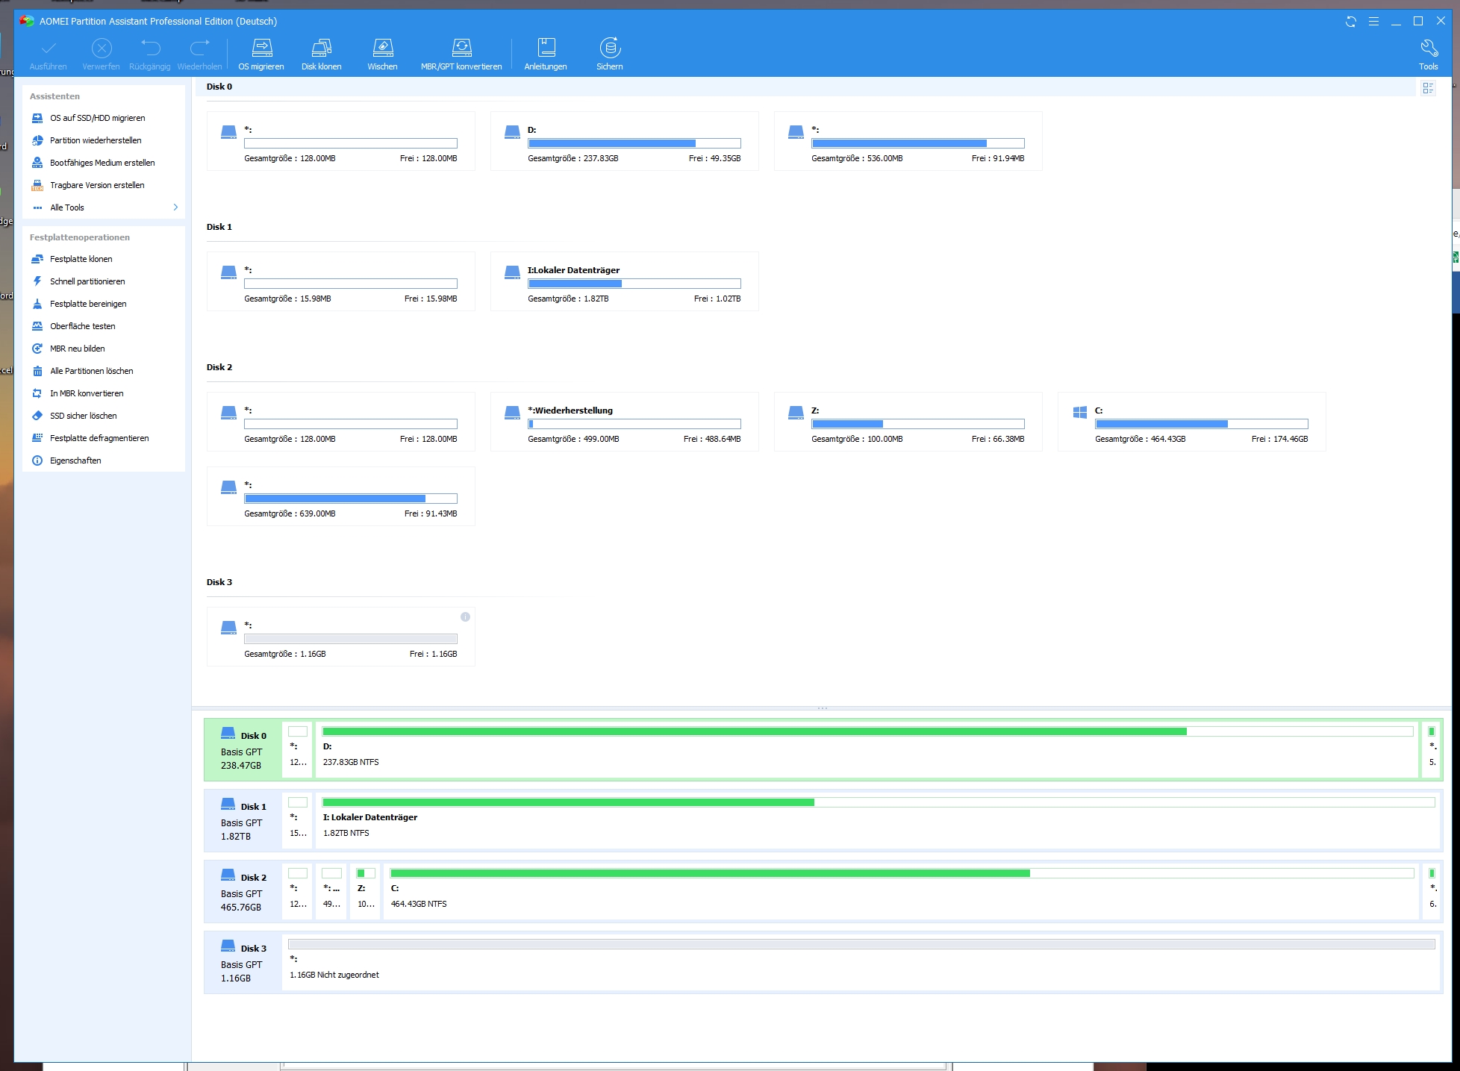Select Festplatte klonen in sidebar
Image resolution: width=1460 pixels, height=1071 pixels.
[81, 259]
